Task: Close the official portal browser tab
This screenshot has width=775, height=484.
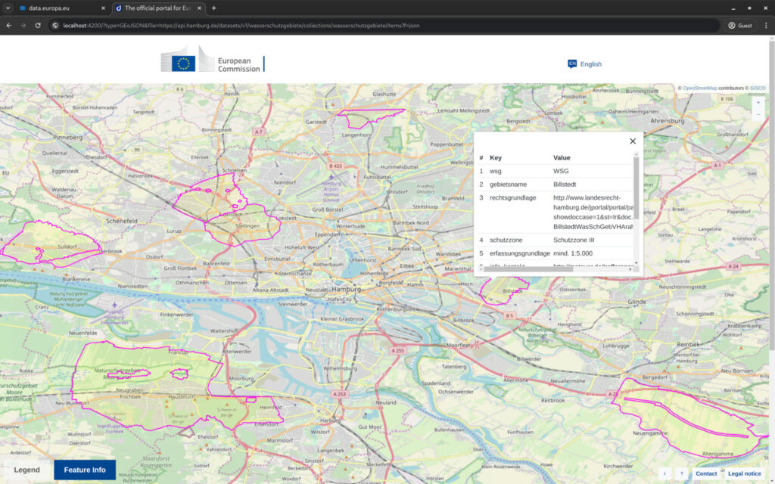Action: click(x=199, y=8)
